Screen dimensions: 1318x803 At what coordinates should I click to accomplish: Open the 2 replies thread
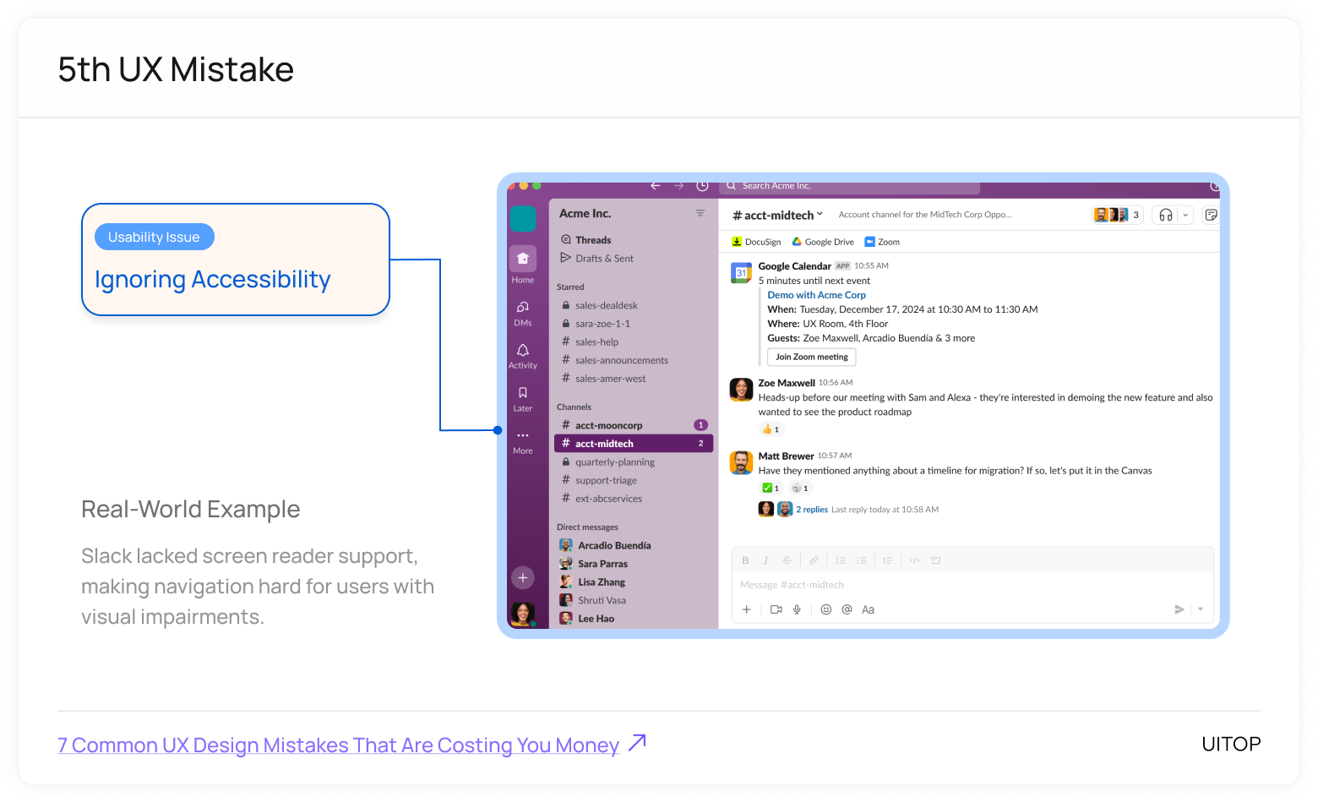tap(812, 510)
